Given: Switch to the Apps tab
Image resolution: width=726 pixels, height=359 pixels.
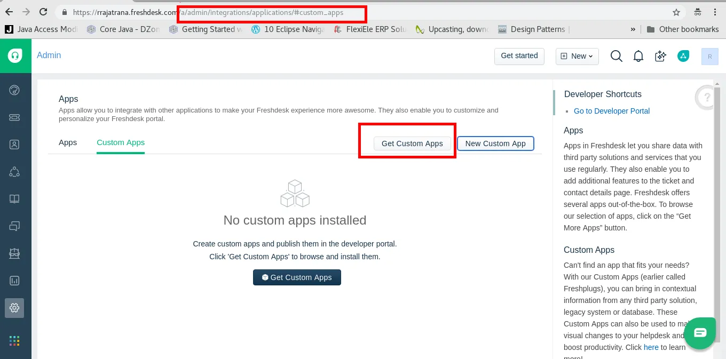Looking at the screenshot, I should (x=68, y=142).
